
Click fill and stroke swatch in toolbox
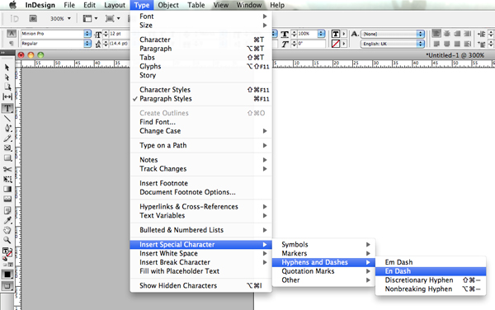pos(7,252)
